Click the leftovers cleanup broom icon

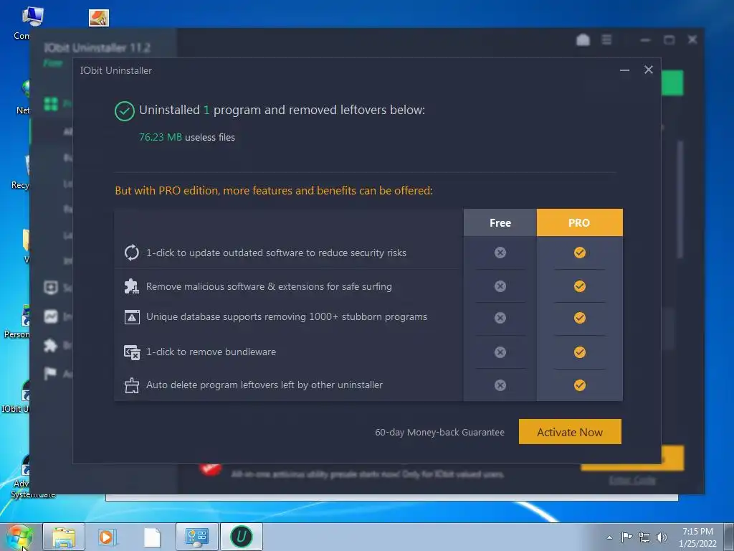pyautogui.click(x=132, y=385)
